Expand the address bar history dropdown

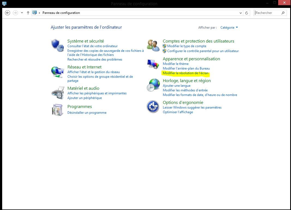[241, 13]
